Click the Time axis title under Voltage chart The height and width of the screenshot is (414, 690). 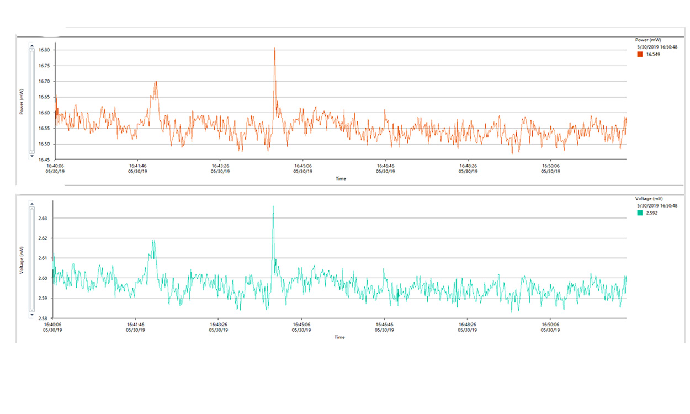pos(339,337)
